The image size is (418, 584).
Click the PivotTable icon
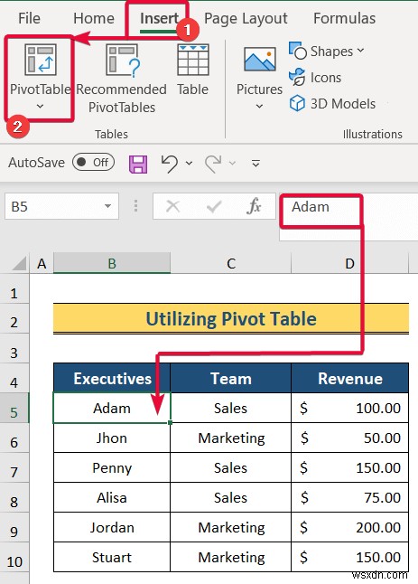click(x=41, y=60)
